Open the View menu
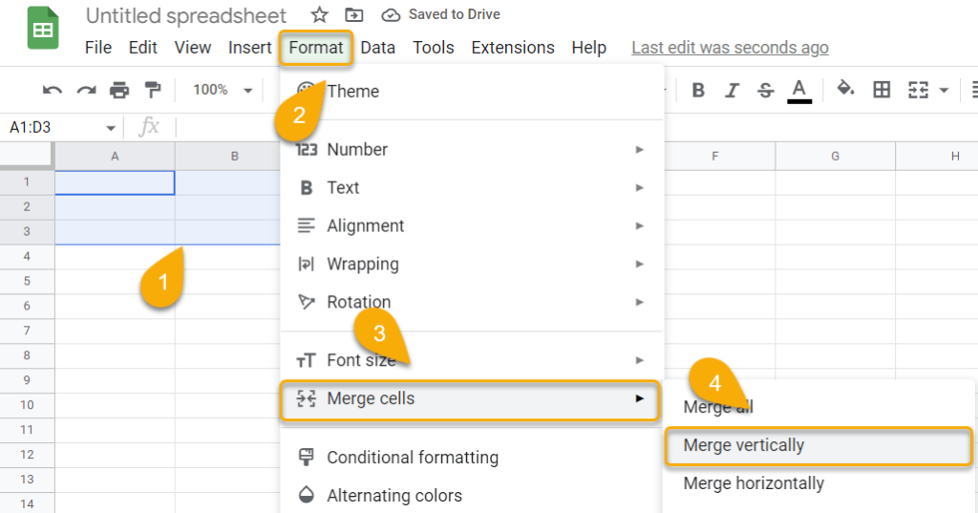The image size is (978, 513). click(x=193, y=48)
